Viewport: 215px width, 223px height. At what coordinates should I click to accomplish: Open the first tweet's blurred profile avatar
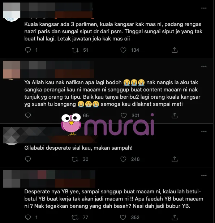[12, 12]
